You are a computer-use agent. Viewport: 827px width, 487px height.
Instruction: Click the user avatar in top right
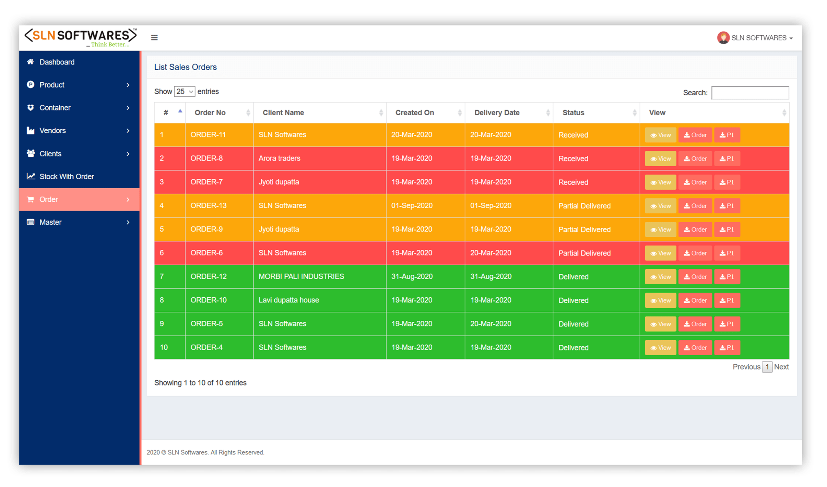point(723,38)
